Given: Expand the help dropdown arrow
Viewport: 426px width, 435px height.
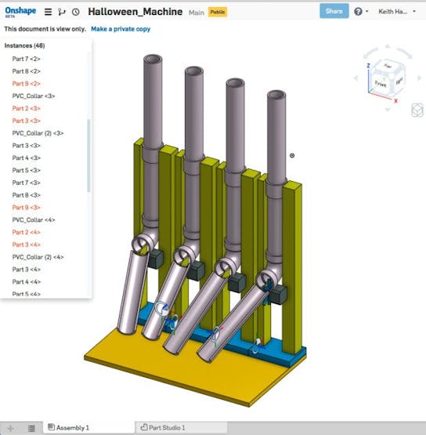Looking at the screenshot, I should [x=367, y=12].
